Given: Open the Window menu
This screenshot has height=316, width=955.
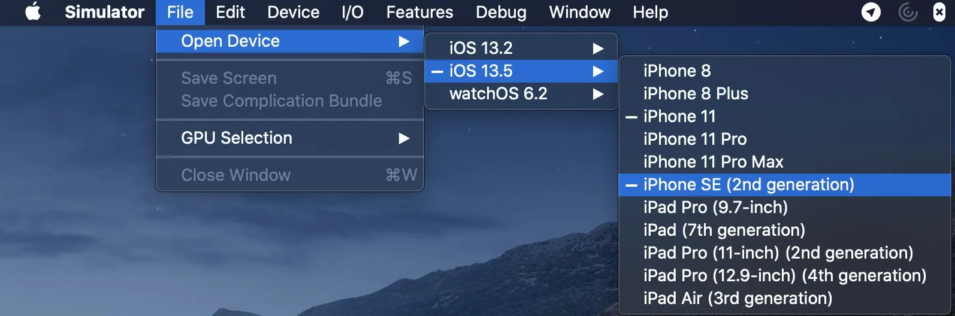Looking at the screenshot, I should click(579, 12).
